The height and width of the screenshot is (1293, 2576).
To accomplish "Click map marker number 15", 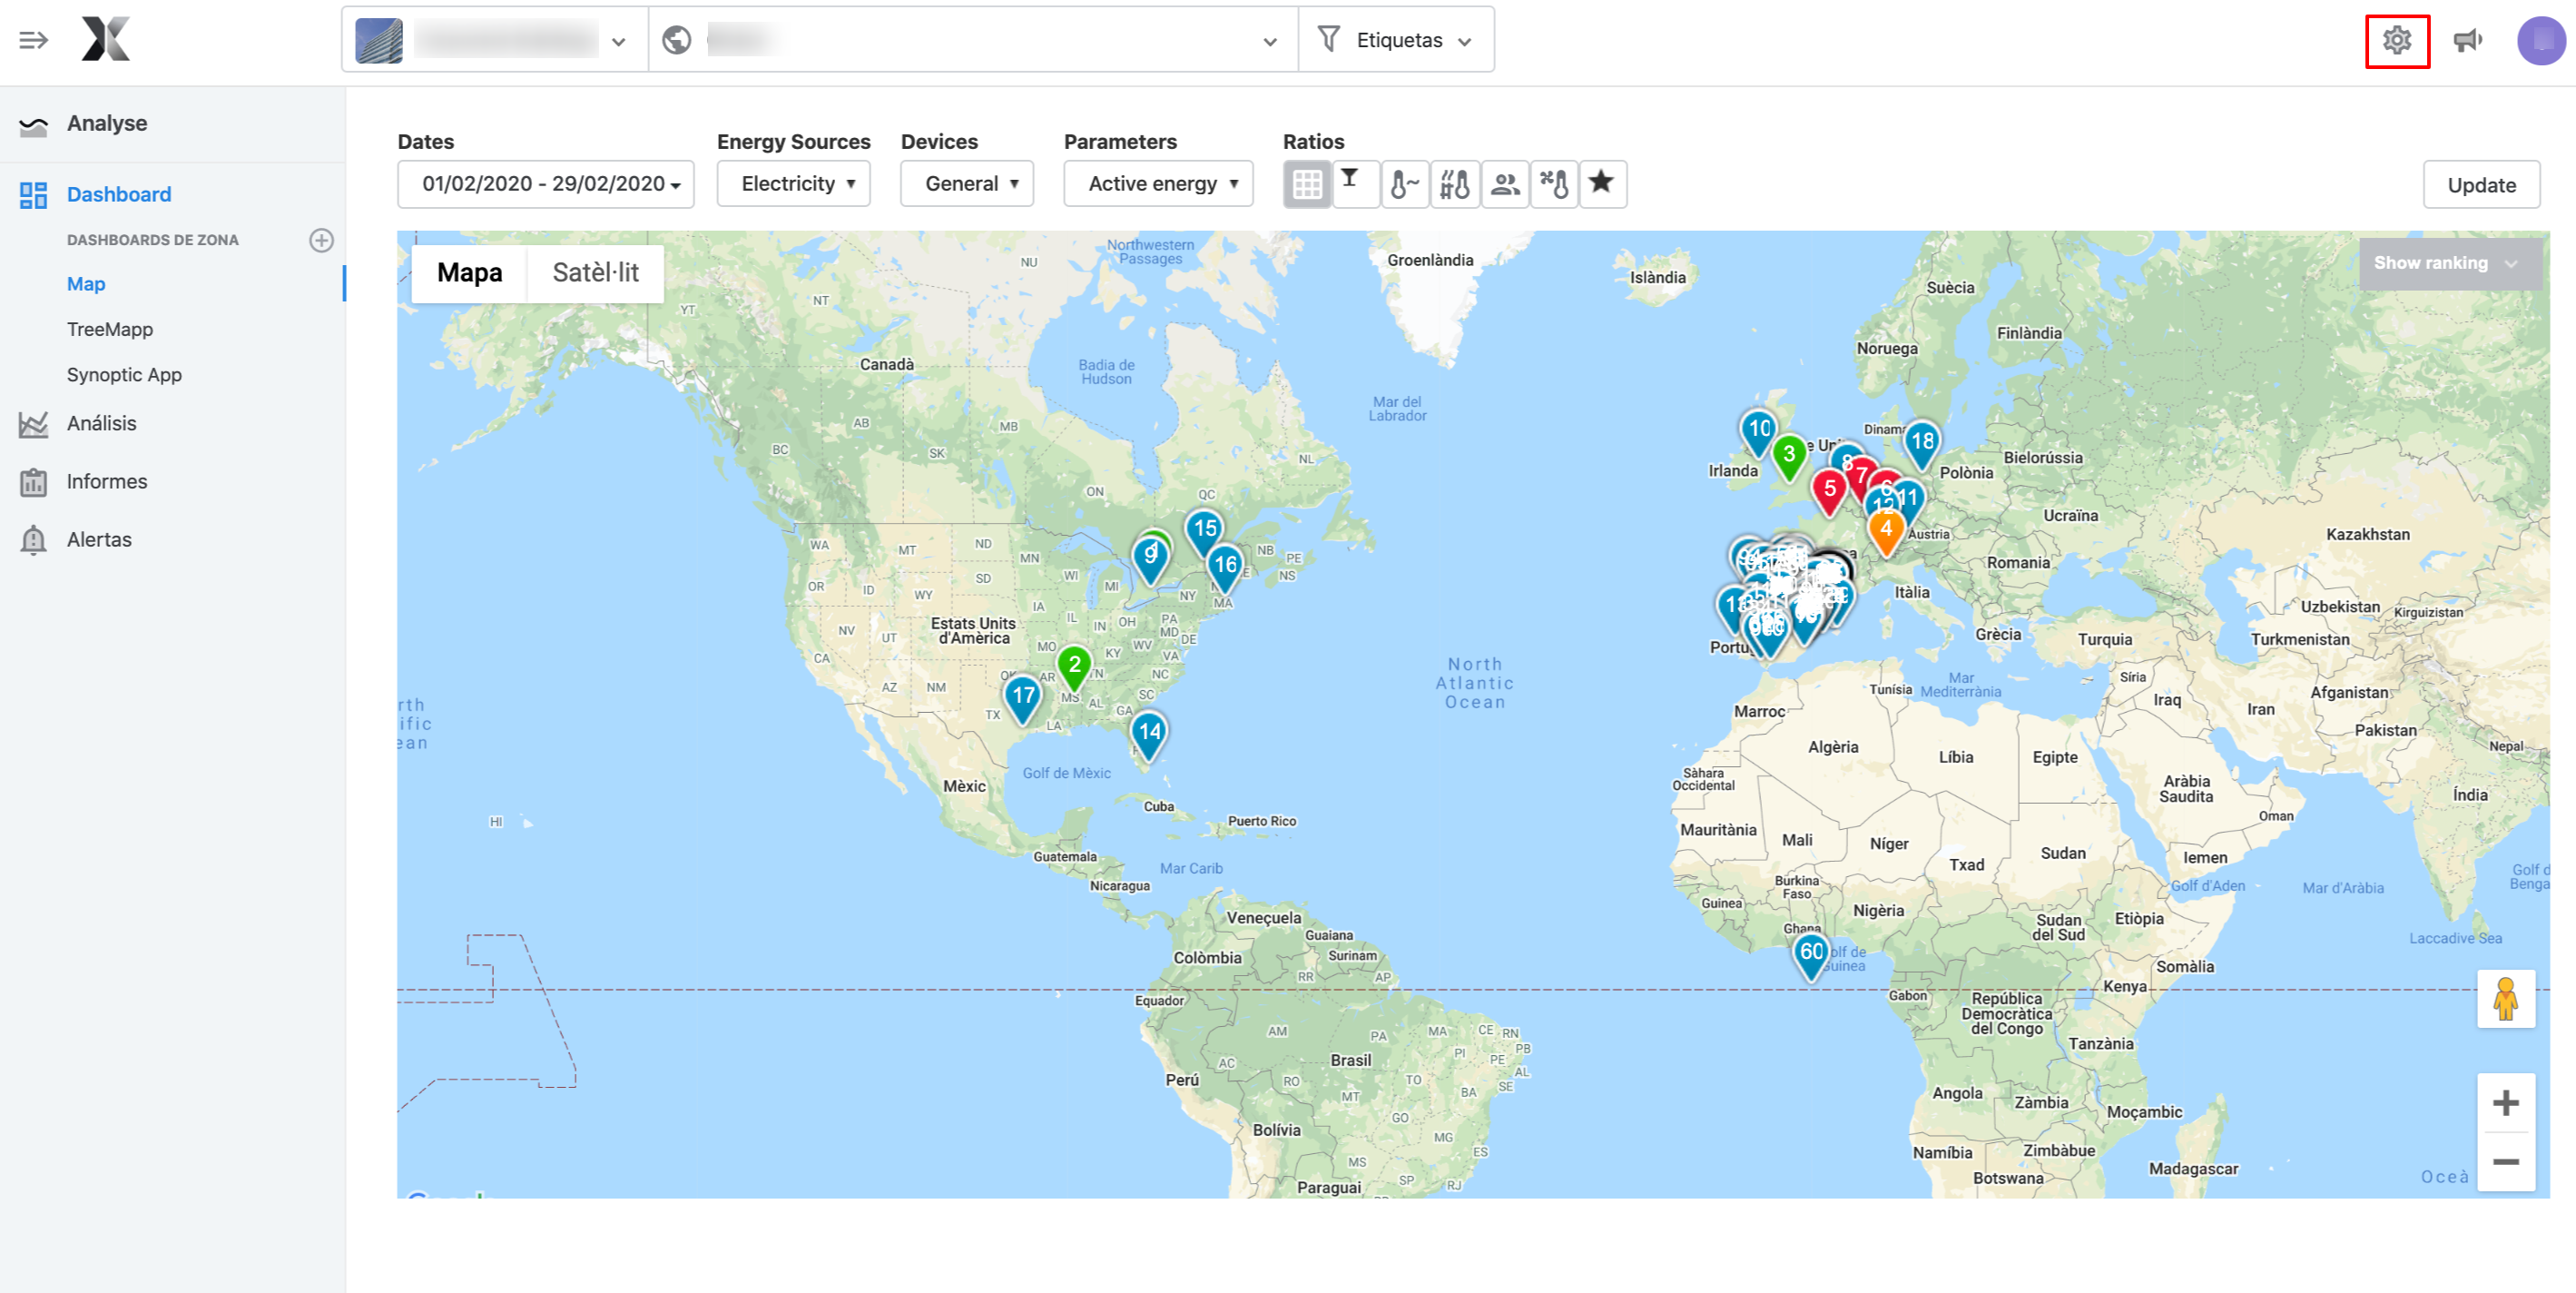I will (1205, 532).
